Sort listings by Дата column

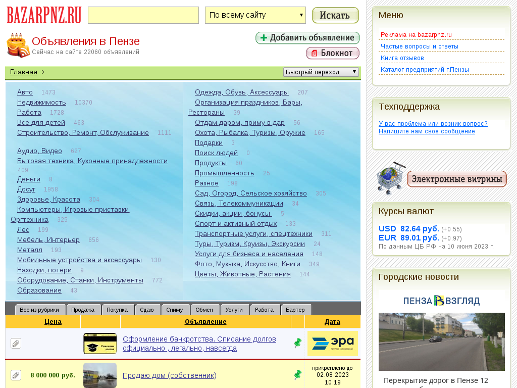(332, 322)
